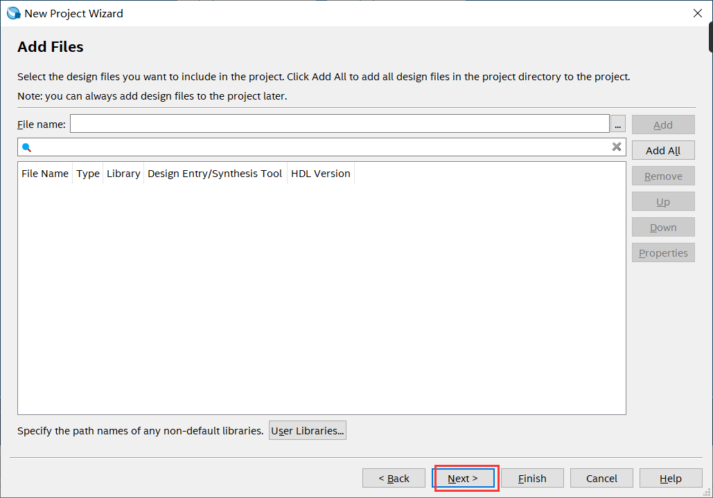Image resolution: width=713 pixels, height=498 pixels.
Task: Close the New Project Wizard window
Action: click(x=698, y=13)
